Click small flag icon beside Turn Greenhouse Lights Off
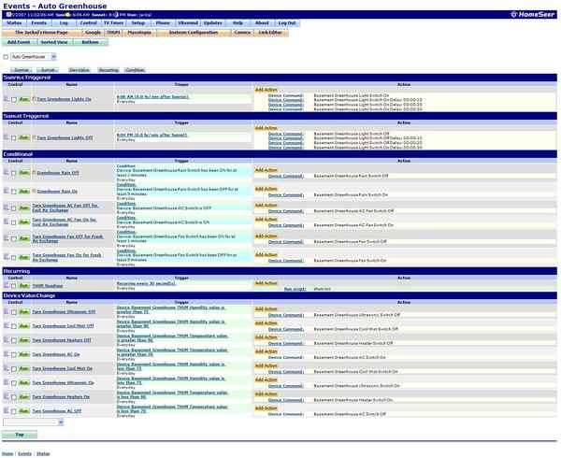Image resolution: width=561 pixels, height=458 pixels. 35,137
